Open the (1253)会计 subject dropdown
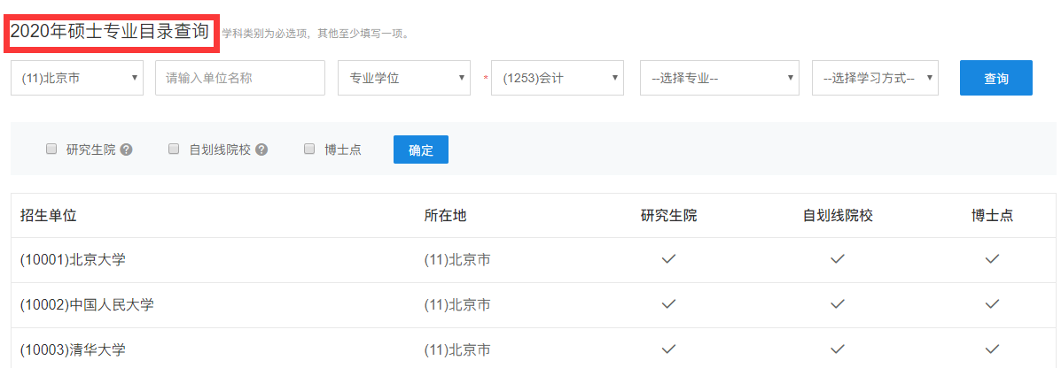Viewport: 1061px width, 368px height. (x=558, y=78)
